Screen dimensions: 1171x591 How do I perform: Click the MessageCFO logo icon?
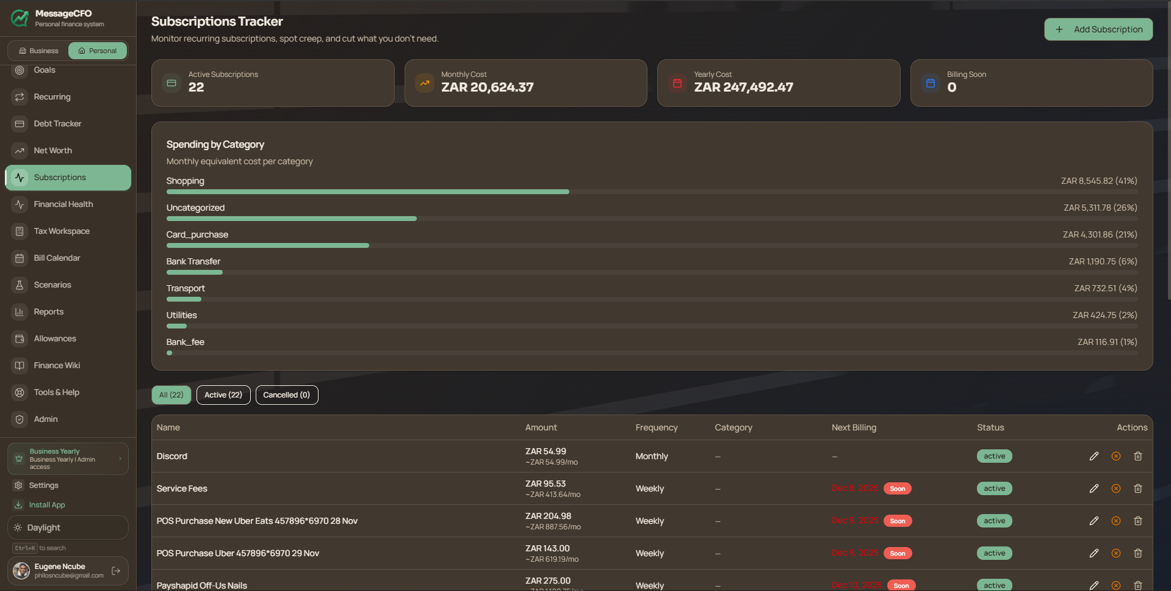(20, 18)
